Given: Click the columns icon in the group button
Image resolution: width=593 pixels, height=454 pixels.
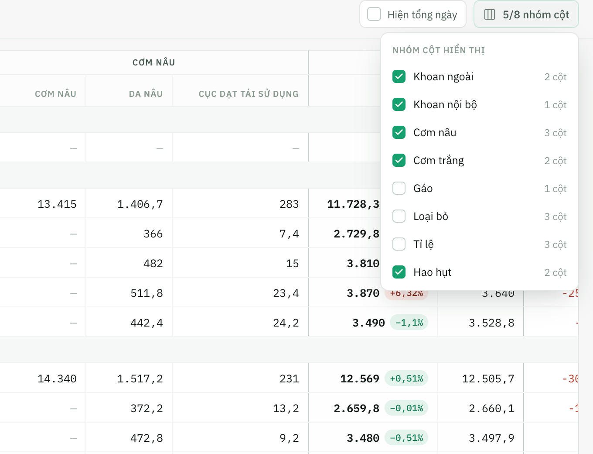Looking at the screenshot, I should point(490,14).
